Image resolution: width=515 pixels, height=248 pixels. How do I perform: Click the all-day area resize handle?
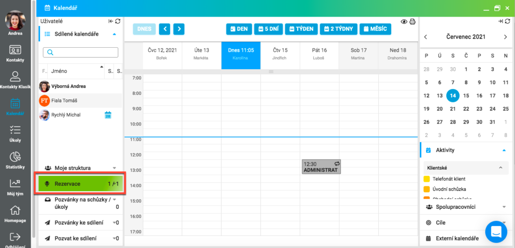pos(271,71)
